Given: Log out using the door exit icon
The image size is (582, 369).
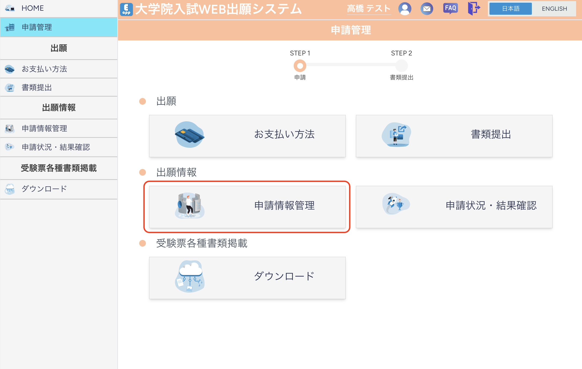Looking at the screenshot, I should [474, 8].
